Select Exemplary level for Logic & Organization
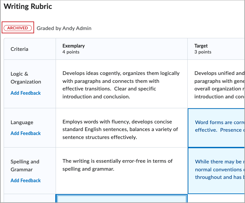The height and width of the screenshot is (203, 245). tap(121, 85)
